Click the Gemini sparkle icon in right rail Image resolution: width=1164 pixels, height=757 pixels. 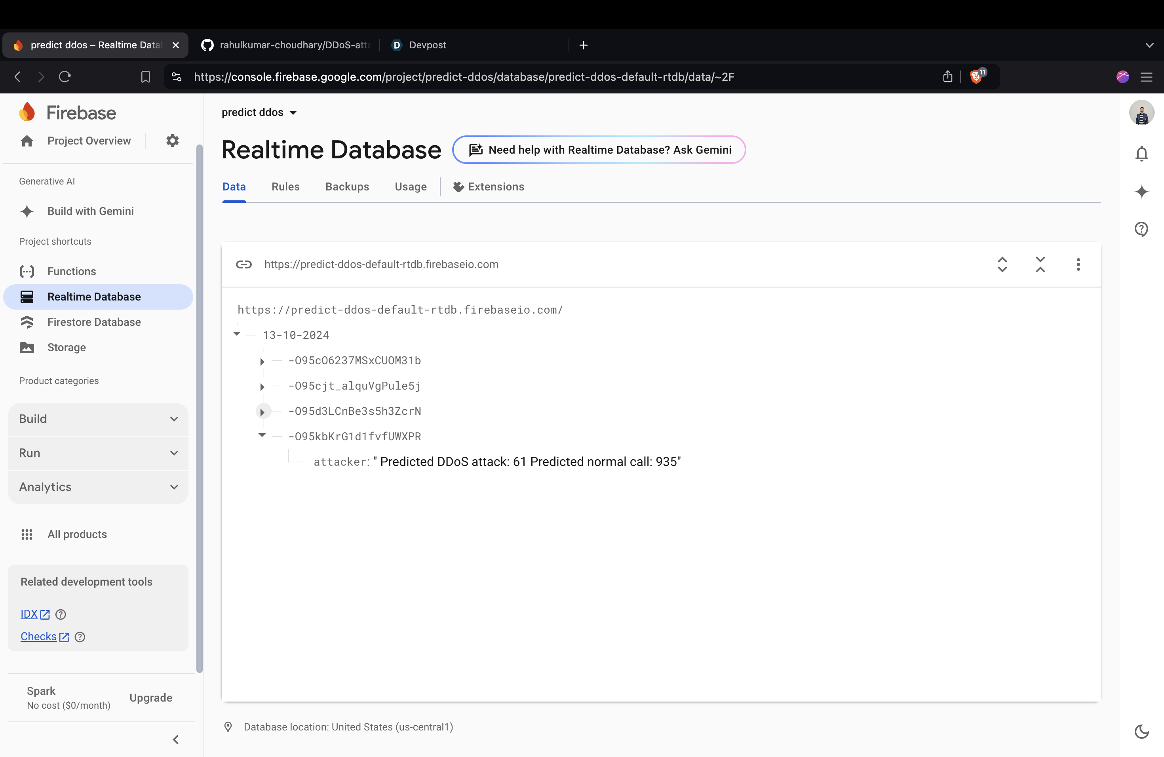1141,191
